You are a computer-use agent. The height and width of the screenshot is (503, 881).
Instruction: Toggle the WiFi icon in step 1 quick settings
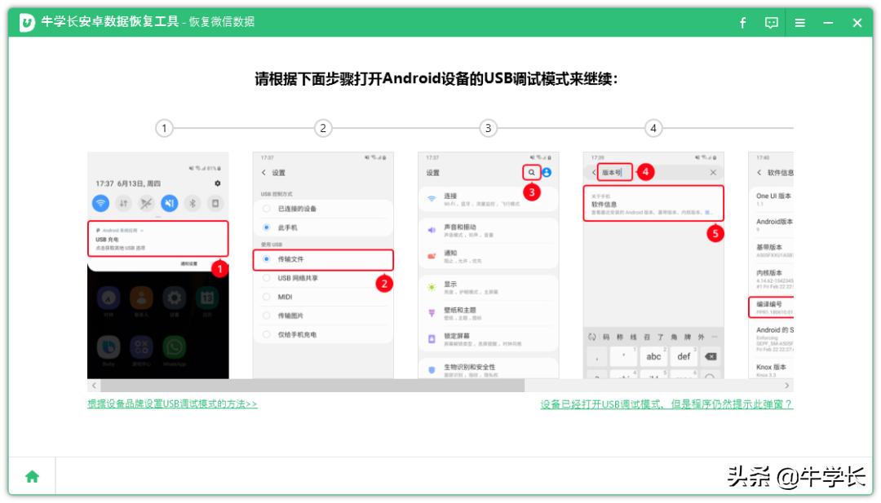point(101,203)
